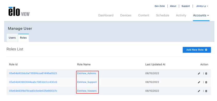This screenshot has width=217, height=101.
Task: Click the trash icon for EloView_Support
Action: [206, 82]
